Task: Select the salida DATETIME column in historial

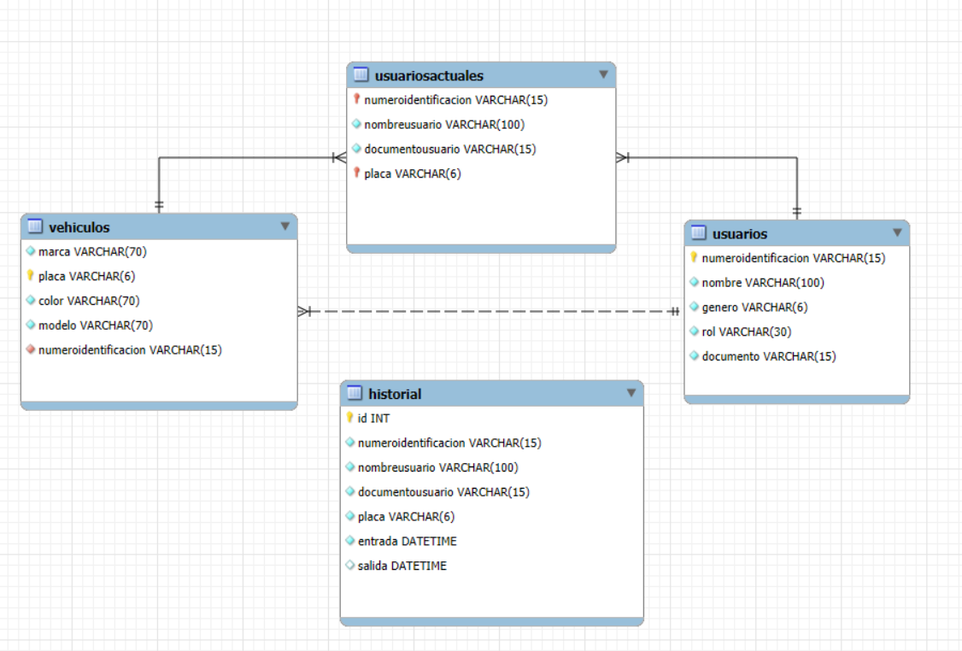Action: point(402,565)
